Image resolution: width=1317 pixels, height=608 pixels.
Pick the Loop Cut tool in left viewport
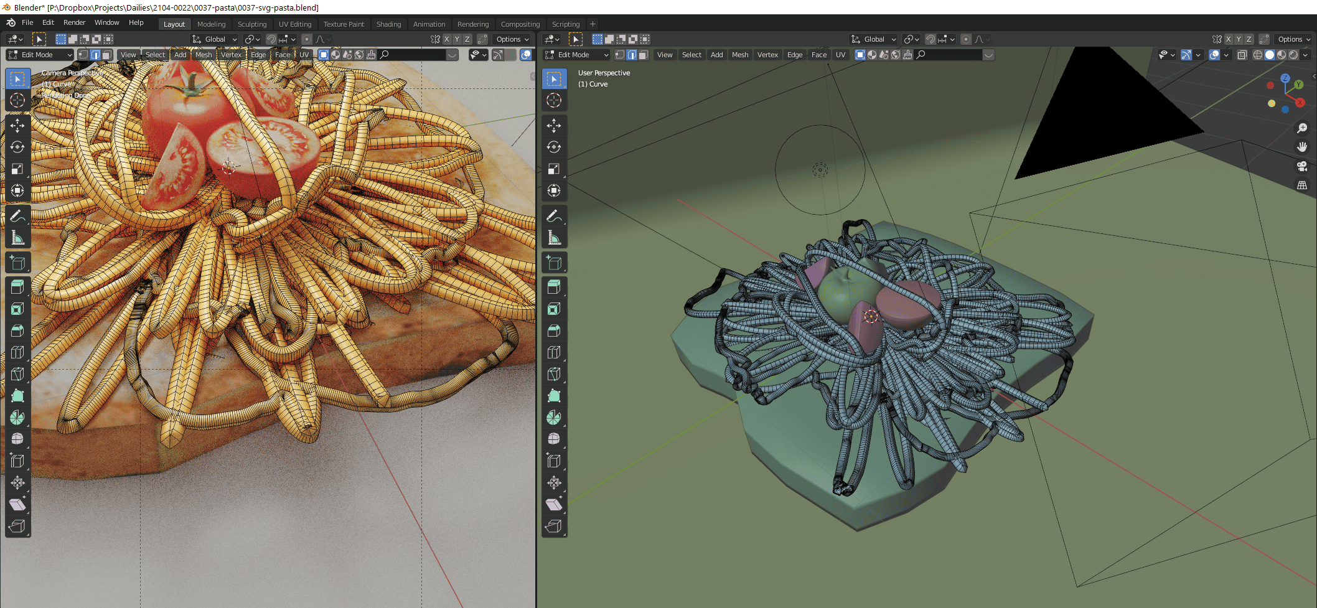(x=17, y=352)
